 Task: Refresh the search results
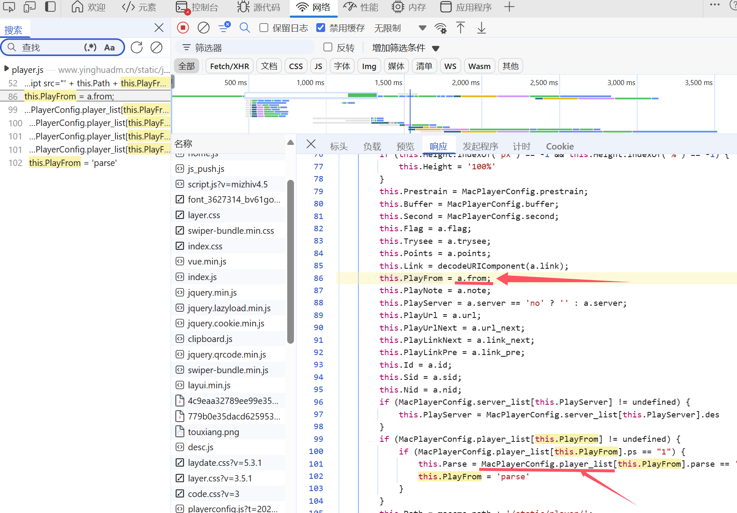click(x=136, y=48)
